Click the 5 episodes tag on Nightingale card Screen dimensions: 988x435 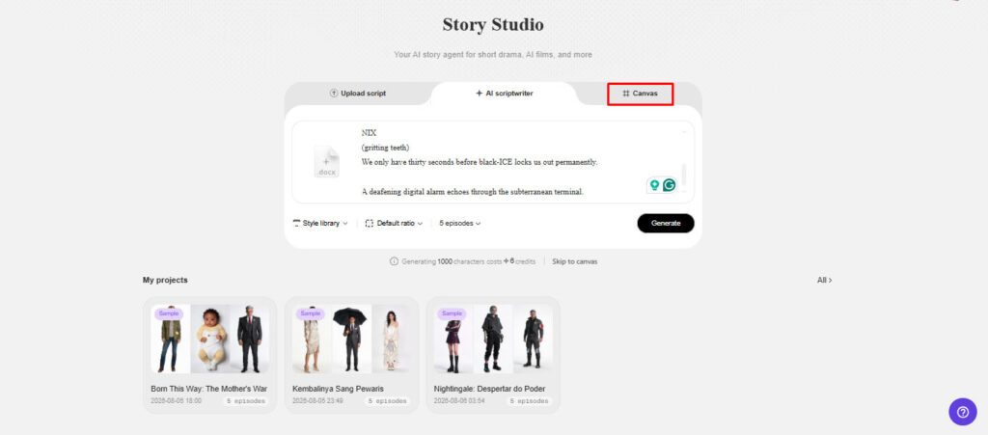pos(529,401)
